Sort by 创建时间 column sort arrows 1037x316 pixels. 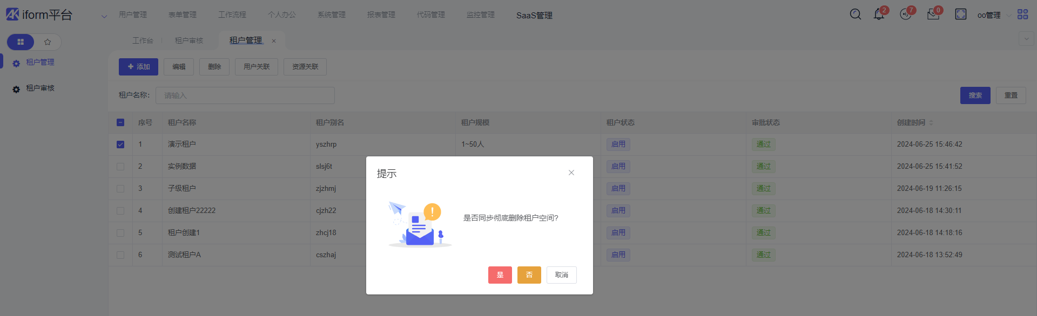(x=931, y=123)
